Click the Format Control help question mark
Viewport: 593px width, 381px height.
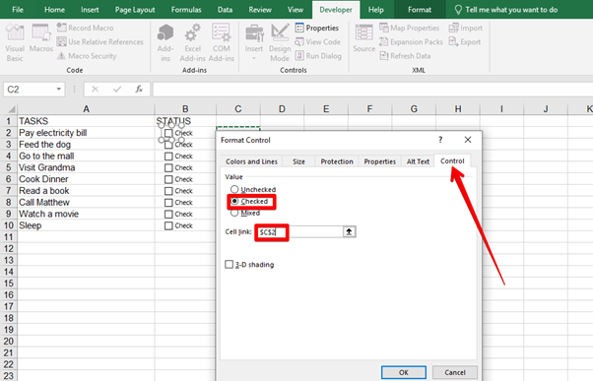click(440, 140)
